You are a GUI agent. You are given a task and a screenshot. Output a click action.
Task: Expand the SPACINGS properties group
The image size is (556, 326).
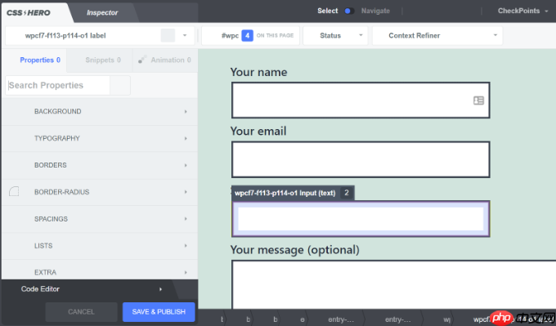click(100, 219)
